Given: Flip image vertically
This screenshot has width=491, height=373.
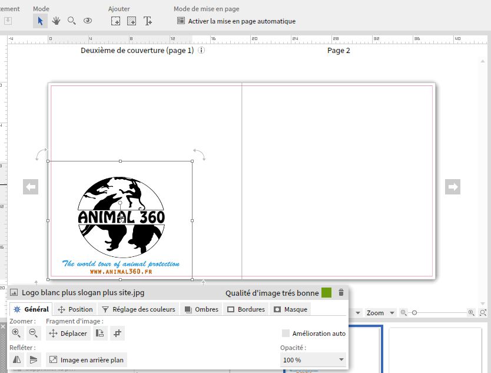Looking at the screenshot, I should (x=34, y=359).
